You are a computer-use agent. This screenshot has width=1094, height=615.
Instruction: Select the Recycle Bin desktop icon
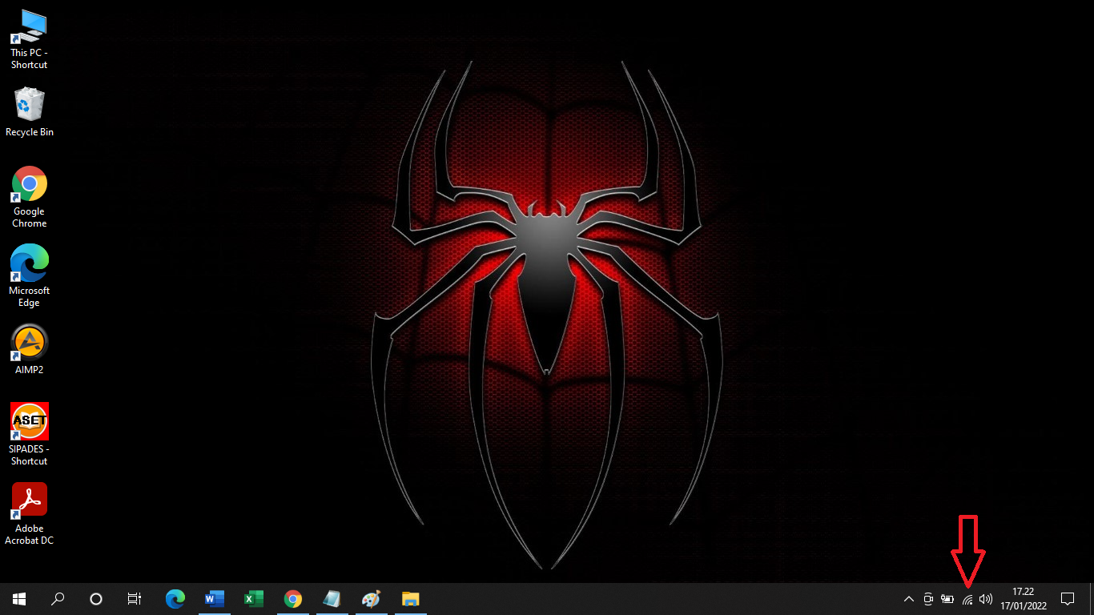click(x=30, y=112)
